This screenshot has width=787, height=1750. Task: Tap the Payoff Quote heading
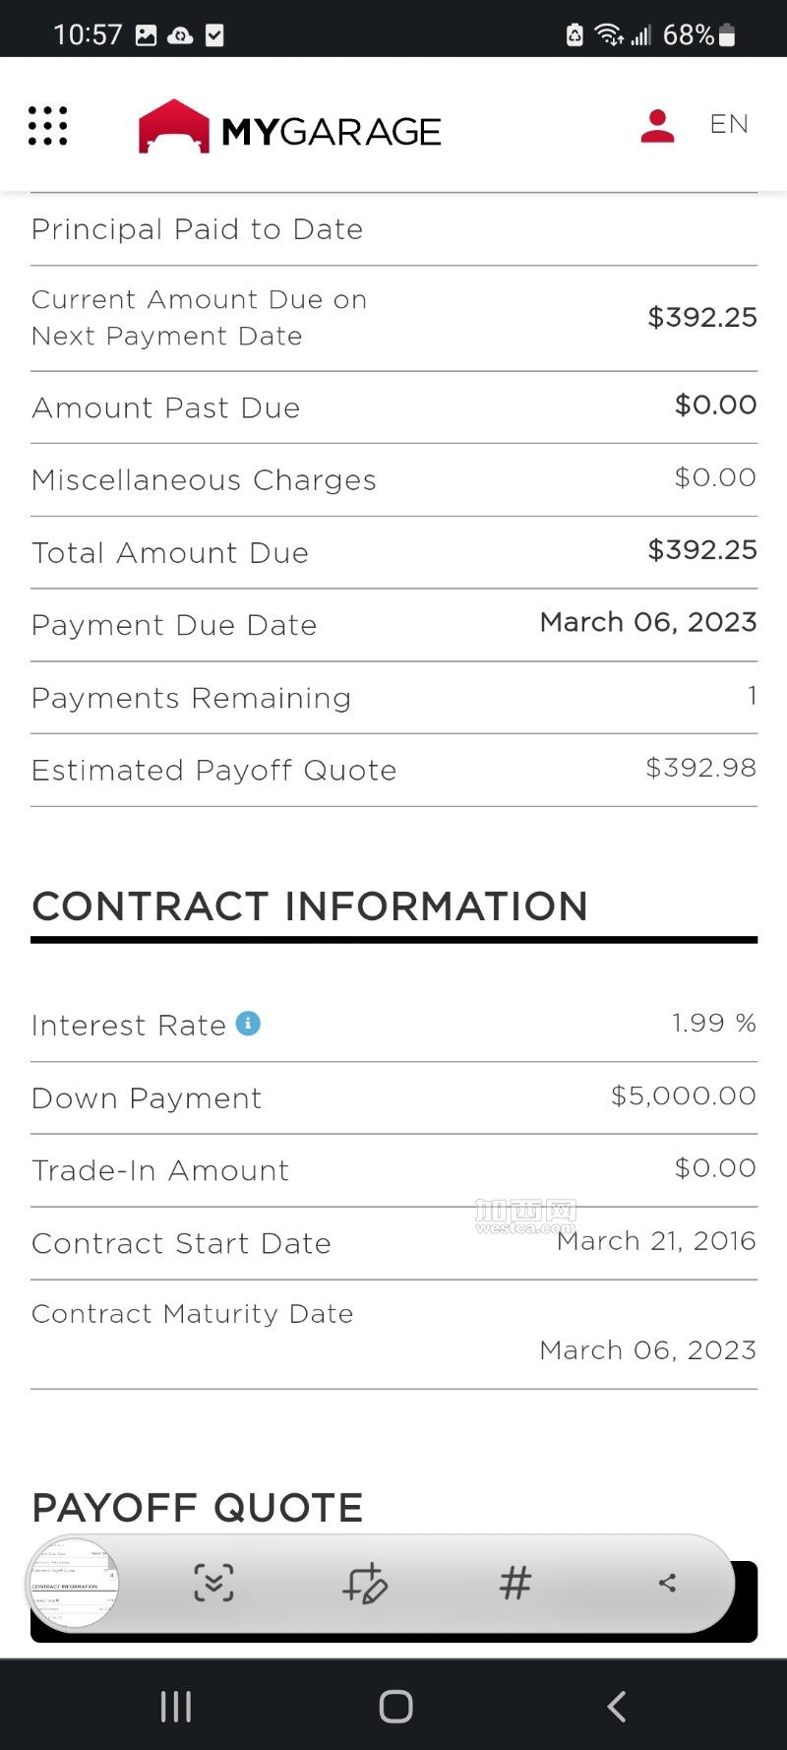198,1508
